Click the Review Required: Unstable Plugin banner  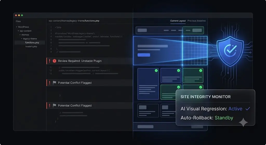coord(90,61)
